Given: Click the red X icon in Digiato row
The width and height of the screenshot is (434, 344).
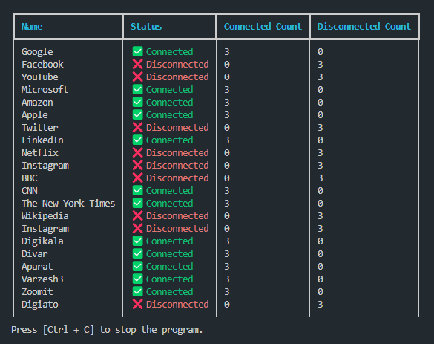Looking at the screenshot, I should pyautogui.click(x=137, y=304).
